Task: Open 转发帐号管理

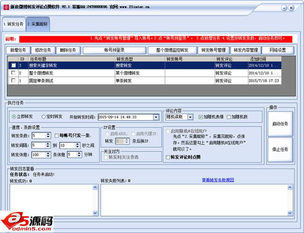Action: click(x=213, y=50)
